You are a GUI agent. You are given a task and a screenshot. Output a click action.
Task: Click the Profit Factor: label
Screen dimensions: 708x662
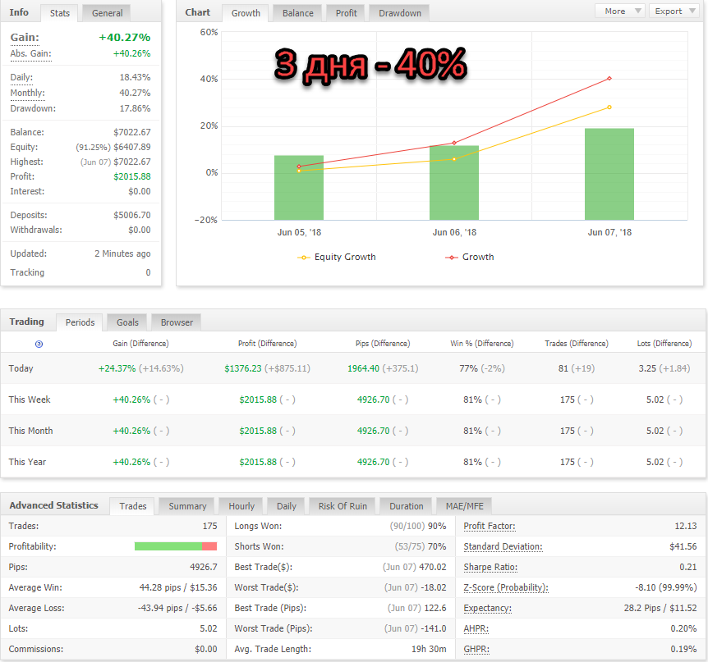pyautogui.click(x=490, y=527)
